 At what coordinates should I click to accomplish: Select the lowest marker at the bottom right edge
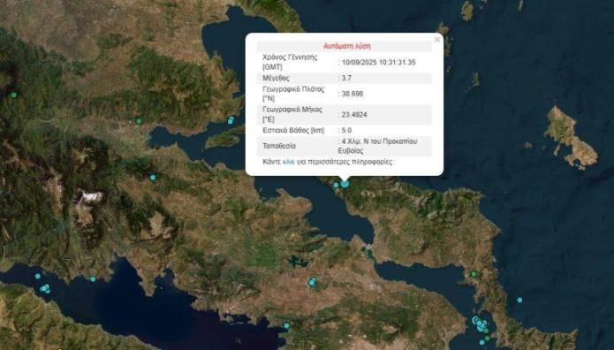point(482,343)
